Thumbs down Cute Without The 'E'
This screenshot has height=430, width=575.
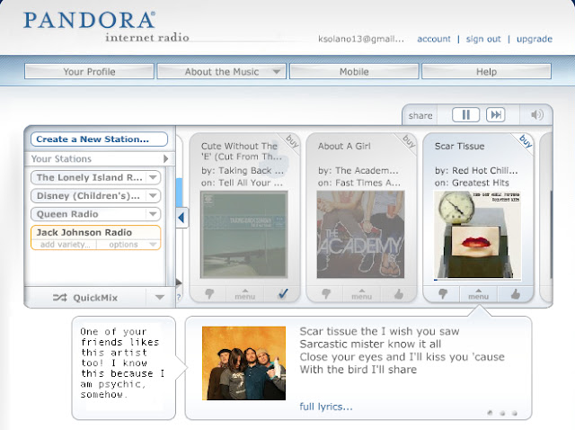click(209, 294)
